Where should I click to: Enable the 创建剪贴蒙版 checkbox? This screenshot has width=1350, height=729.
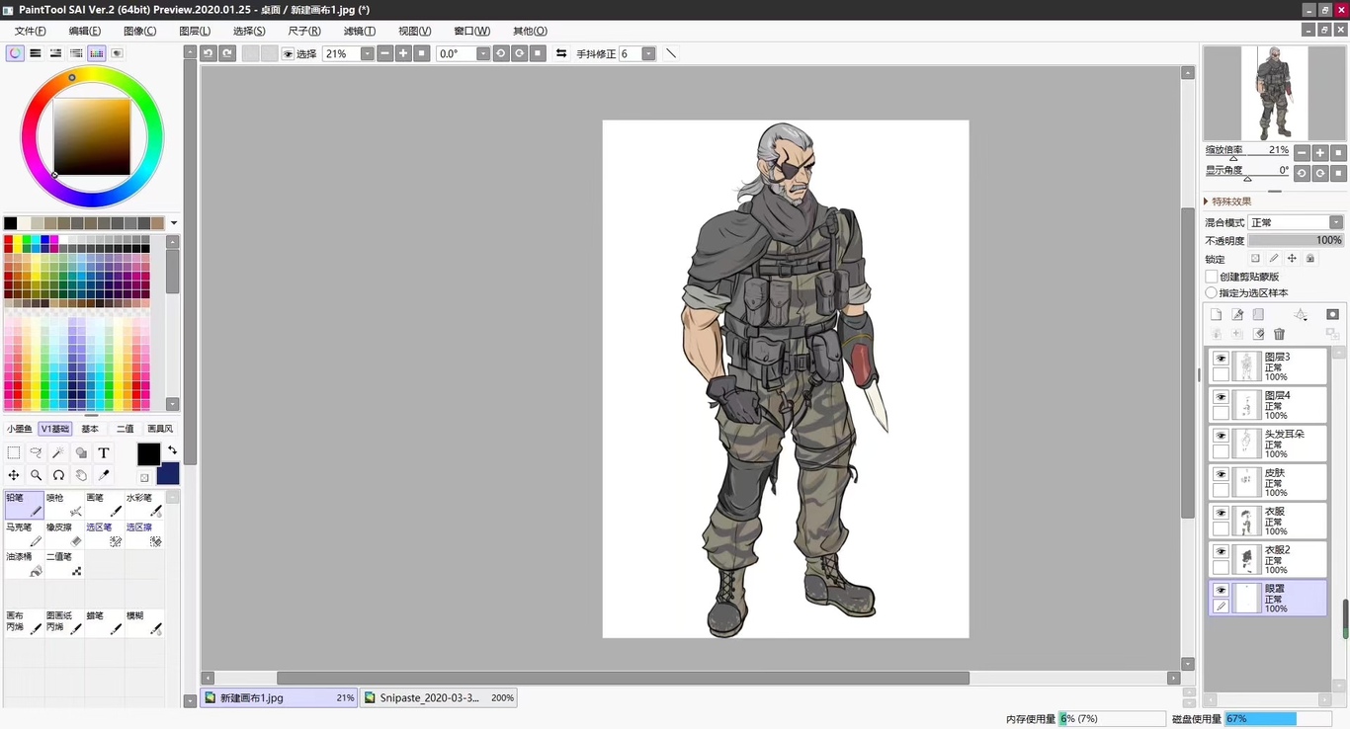tap(1211, 277)
